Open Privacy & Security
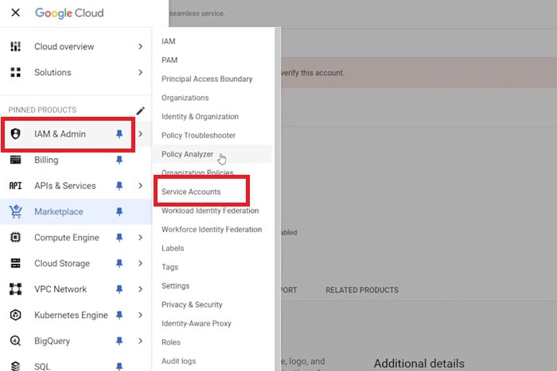This screenshot has width=557, height=371. click(x=192, y=305)
